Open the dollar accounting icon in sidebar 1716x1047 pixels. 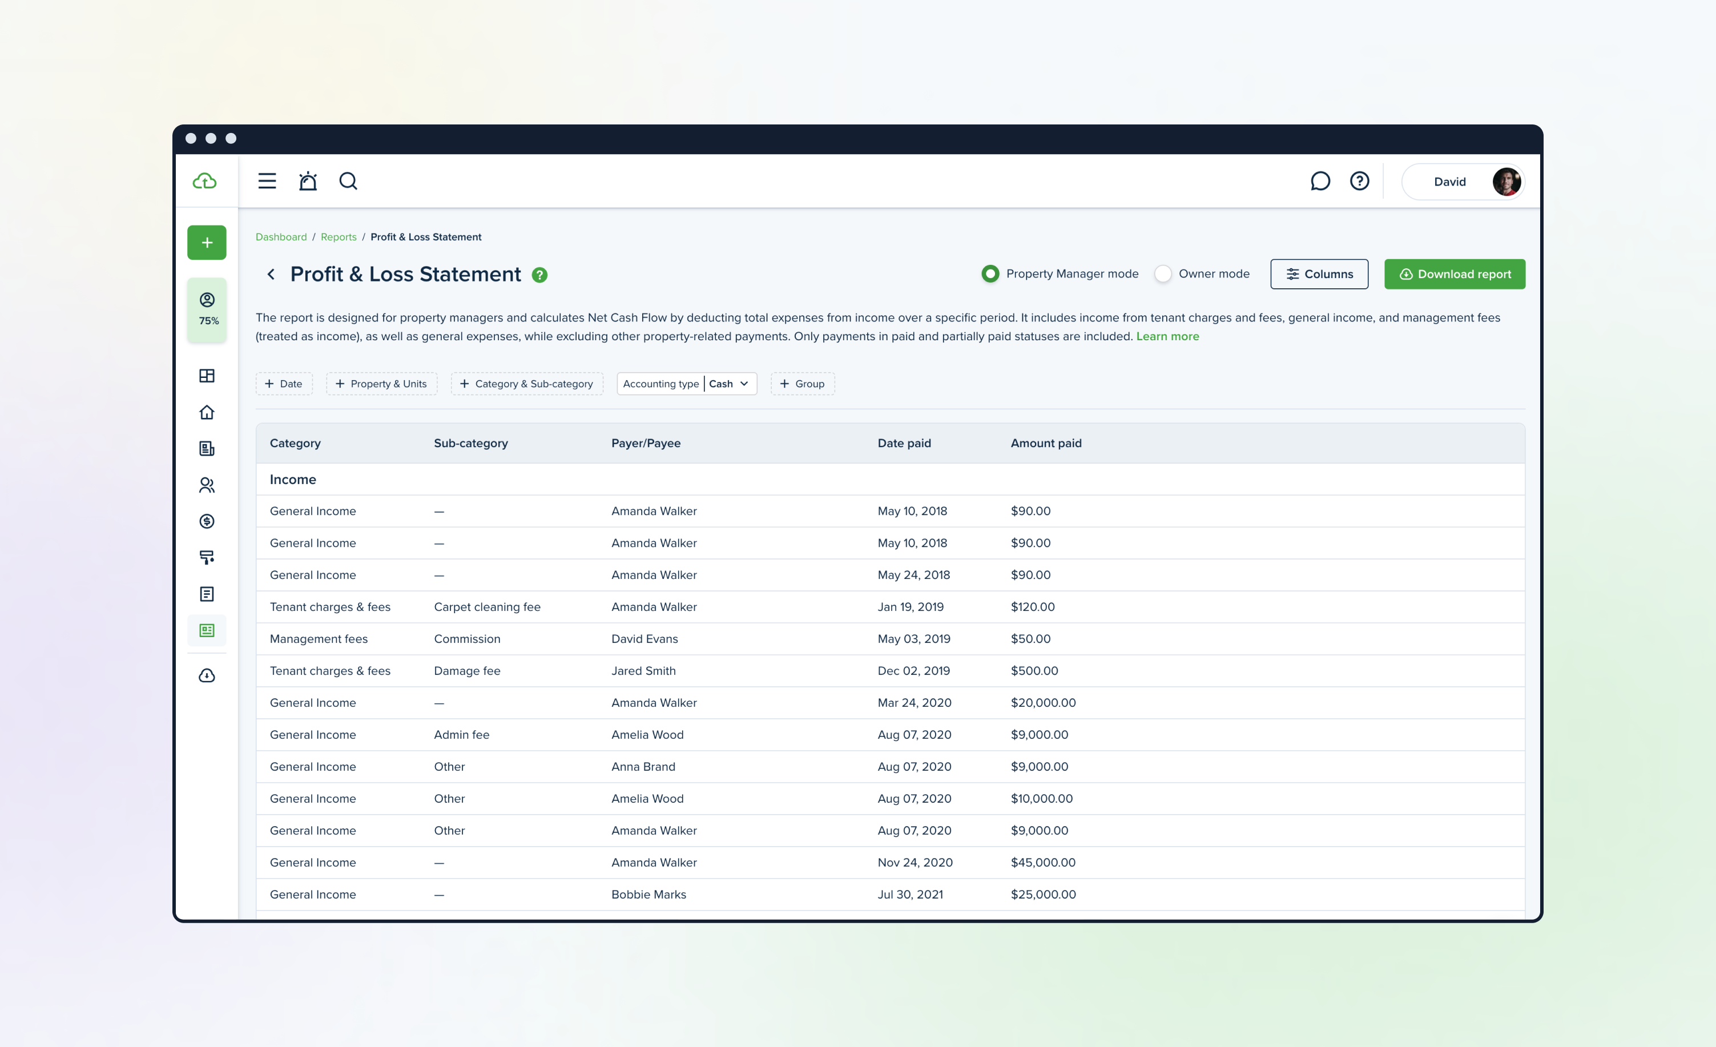pyautogui.click(x=207, y=521)
